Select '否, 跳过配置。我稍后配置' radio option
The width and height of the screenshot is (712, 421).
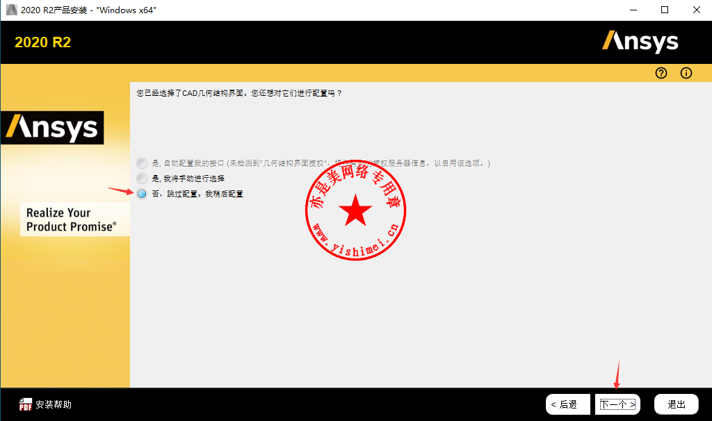point(142,194)
